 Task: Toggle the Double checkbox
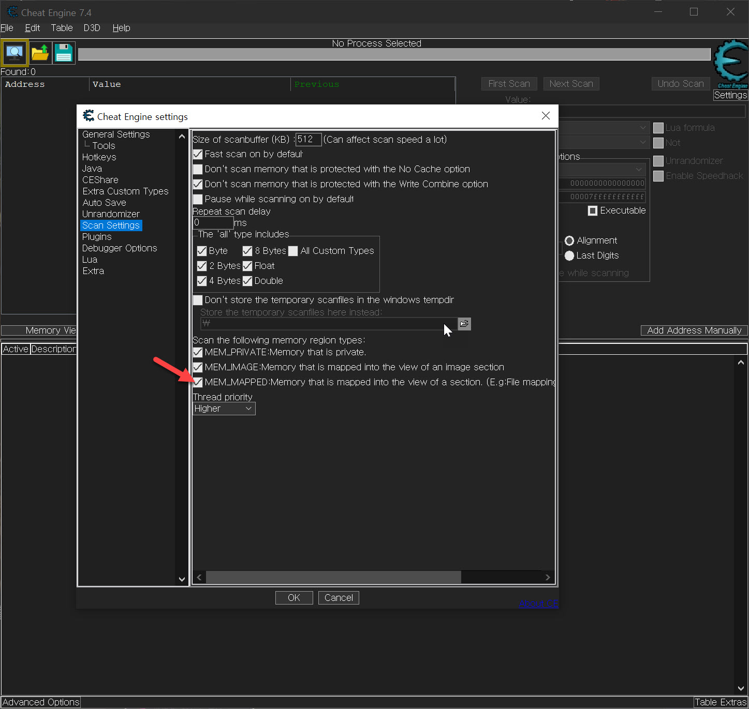(x=247, y=281)
